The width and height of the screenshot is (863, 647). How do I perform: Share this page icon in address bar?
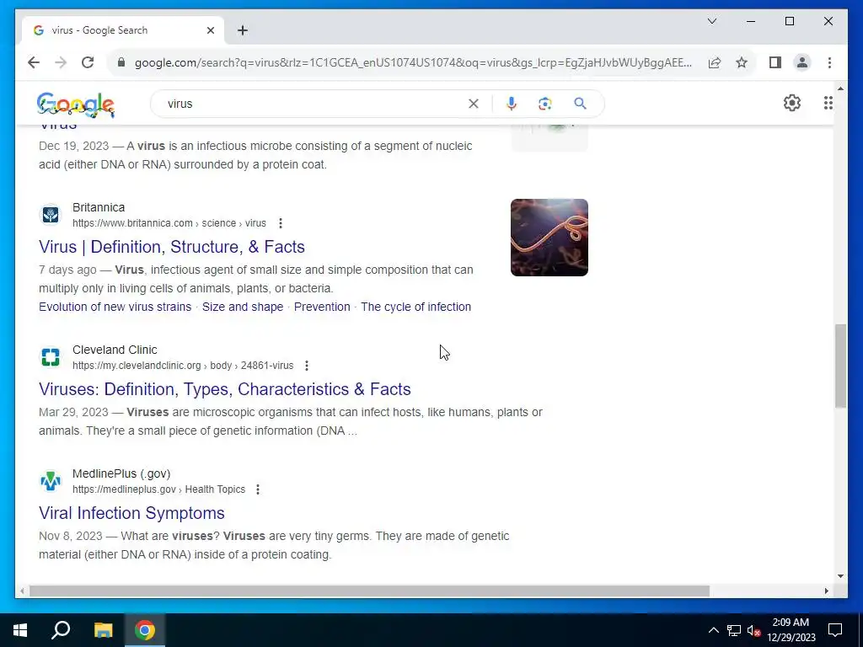[x=715, y=62]
